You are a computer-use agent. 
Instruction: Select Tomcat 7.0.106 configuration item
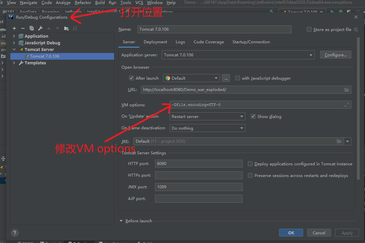point(62,56)
